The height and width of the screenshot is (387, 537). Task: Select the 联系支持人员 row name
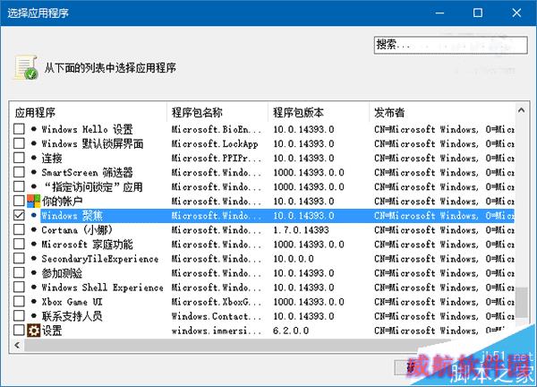[72, 316]
